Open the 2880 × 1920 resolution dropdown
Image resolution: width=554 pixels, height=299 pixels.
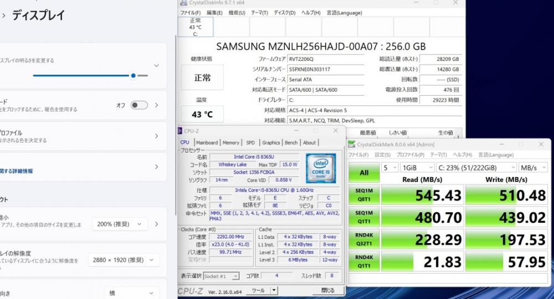click(124, 260)
